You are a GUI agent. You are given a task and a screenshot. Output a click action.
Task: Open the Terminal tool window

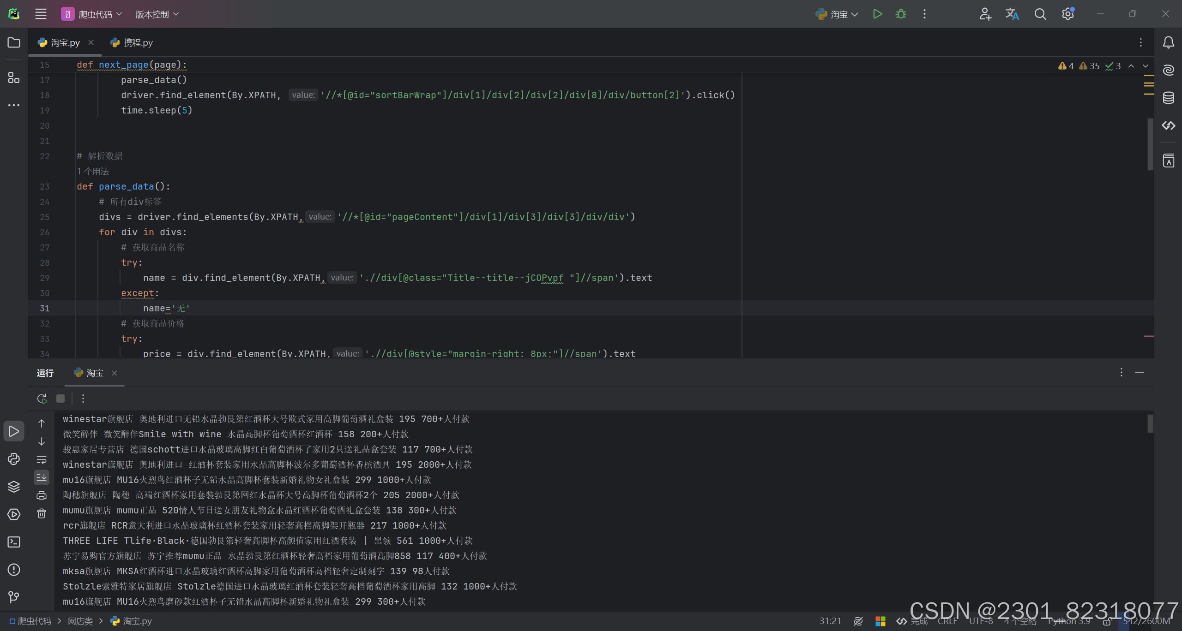point(14,542)
